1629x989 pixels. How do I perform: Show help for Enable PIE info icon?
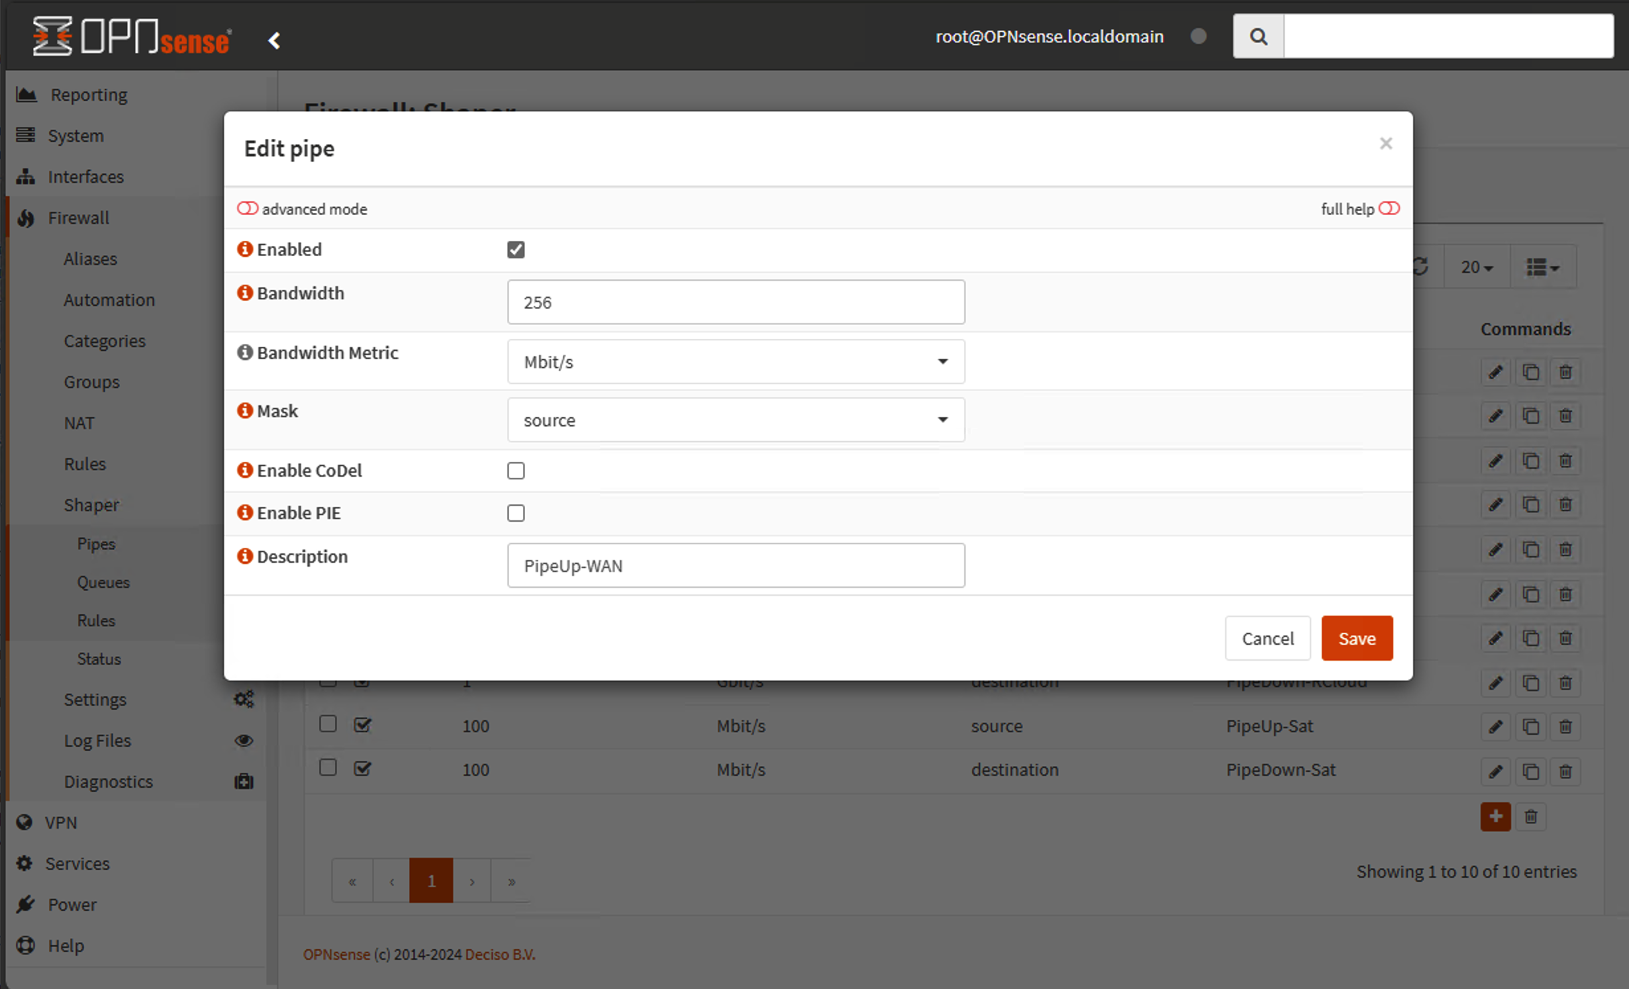coord(245,512)
